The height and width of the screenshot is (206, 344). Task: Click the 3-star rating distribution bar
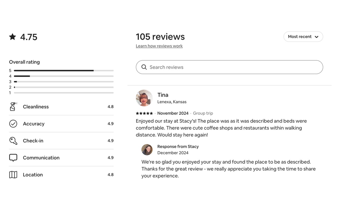(64, 82)
